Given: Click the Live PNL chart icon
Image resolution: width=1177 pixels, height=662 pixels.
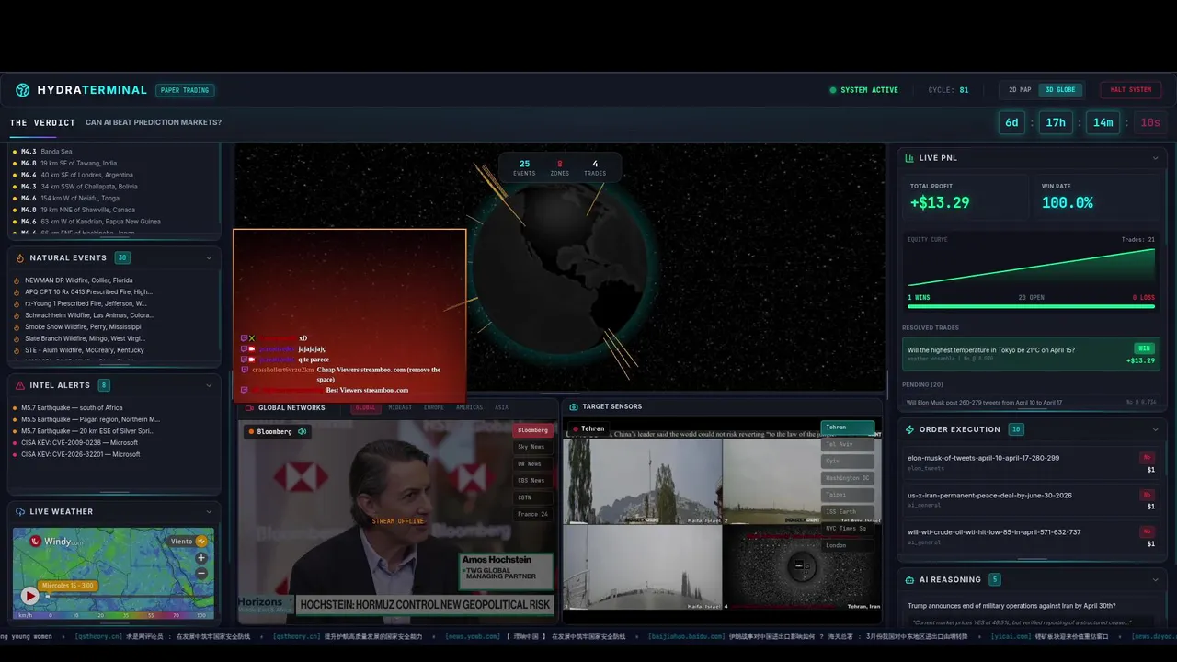Looking at the screenshot, I should click(x=909, y=158).
